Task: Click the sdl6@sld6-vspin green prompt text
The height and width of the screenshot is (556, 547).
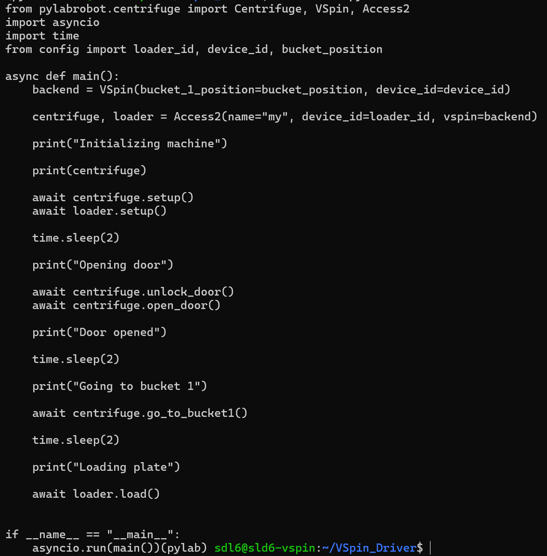Action: coord(265,548)
